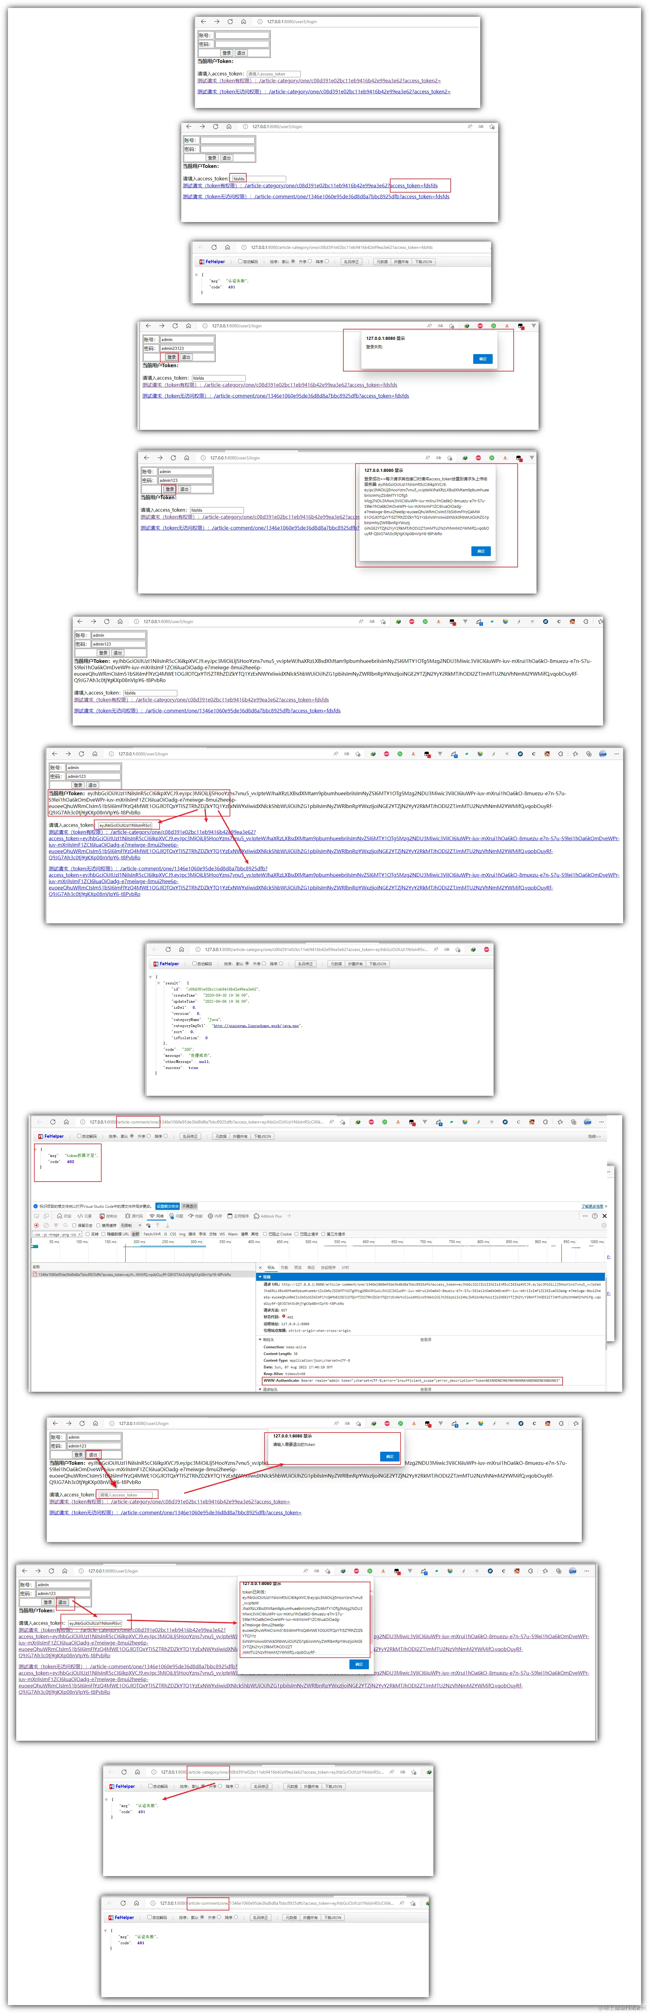Viewport: 649px width, 2013px height.
Task: Close the DevTools panel with X
Action: point(605,1216)
